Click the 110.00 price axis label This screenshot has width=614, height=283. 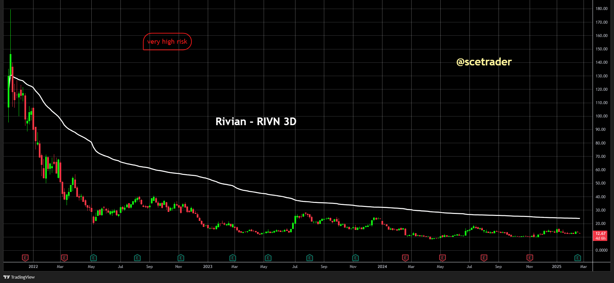point(602,103)
